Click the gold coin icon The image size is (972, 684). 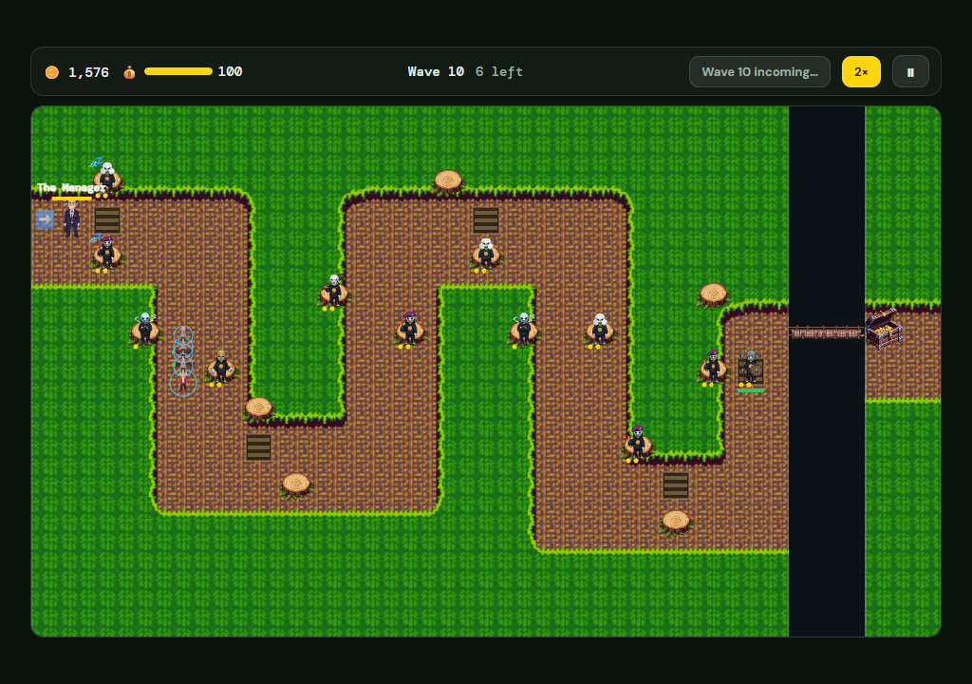52,72
